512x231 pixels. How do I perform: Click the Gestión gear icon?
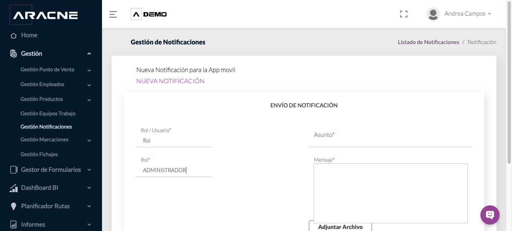14,54
